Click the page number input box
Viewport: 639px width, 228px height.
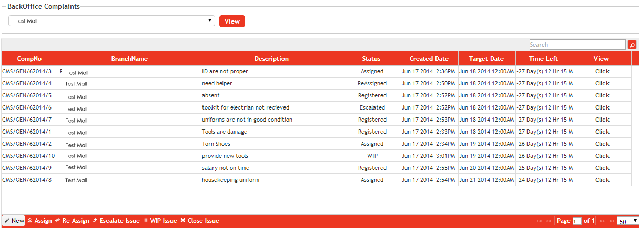(x=577, y=221)
